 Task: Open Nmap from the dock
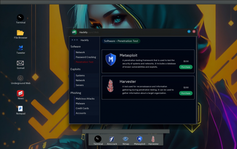[x=125, y=139]
